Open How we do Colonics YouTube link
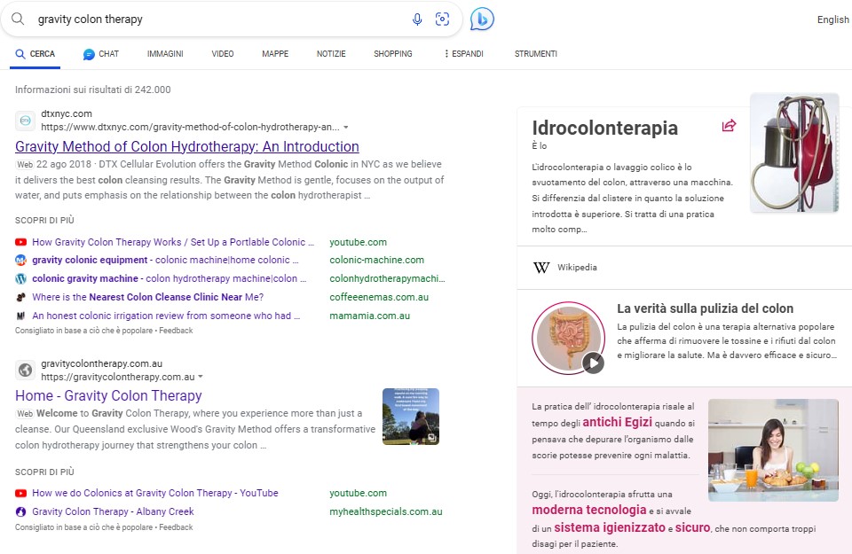 pyautogui.click(x=154, y=493)
